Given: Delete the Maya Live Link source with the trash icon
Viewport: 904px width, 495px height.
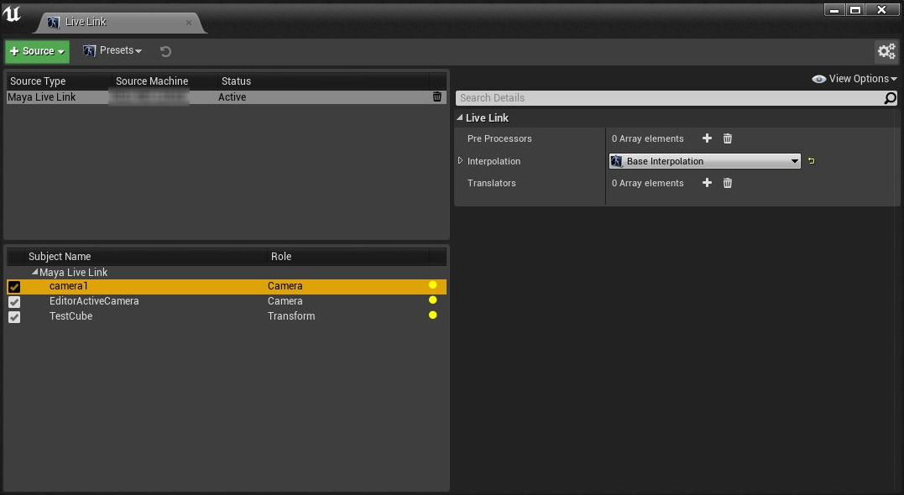Looking at the screenshot, I should click(437, 96).
